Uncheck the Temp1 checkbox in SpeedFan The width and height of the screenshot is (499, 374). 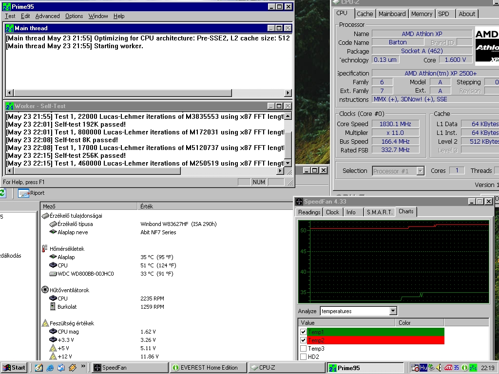coord(304,332)
